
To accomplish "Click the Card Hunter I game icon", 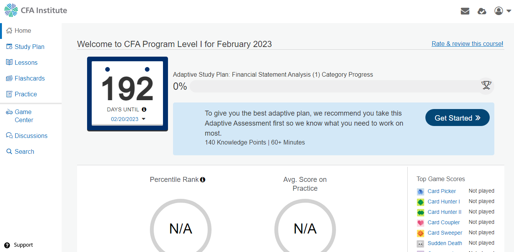I will (420, 202).
